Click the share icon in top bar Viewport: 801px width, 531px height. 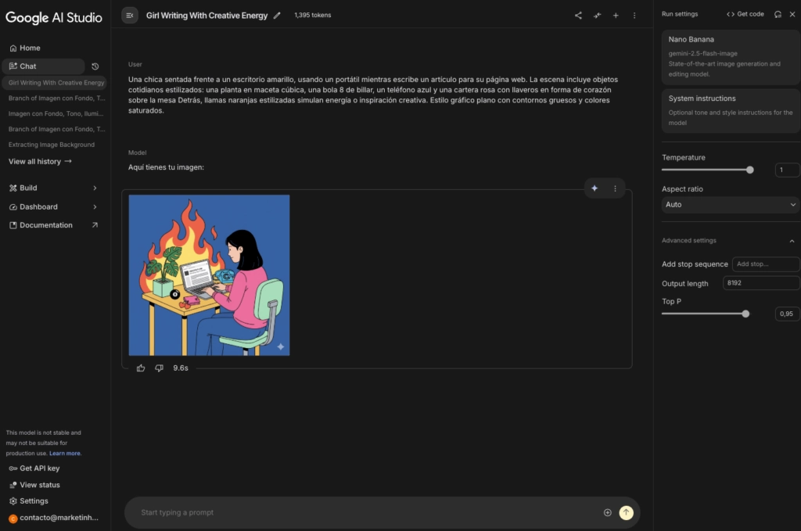pyautogui.click(x=578, y=16)
